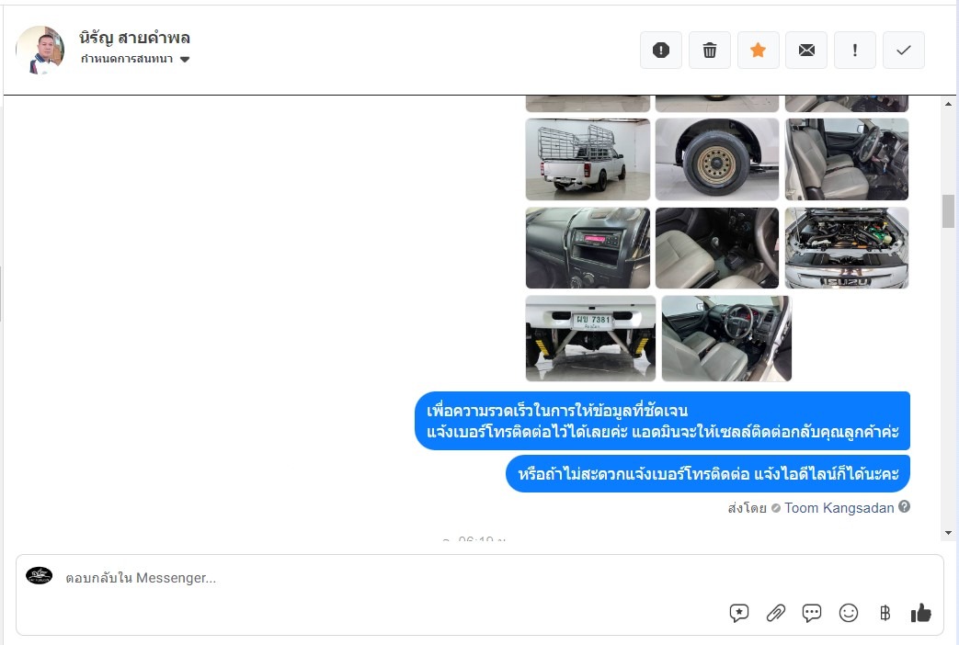Attach a file with the paperclip icon
Viewport: 959px width, 645px height.
(775, 613)
